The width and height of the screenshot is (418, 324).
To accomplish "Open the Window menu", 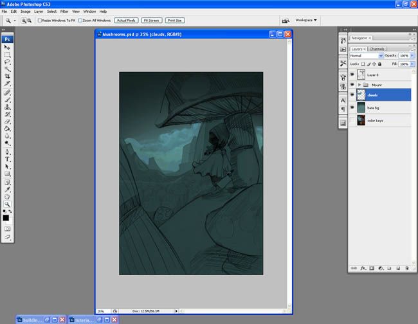I will pos(89,12).
